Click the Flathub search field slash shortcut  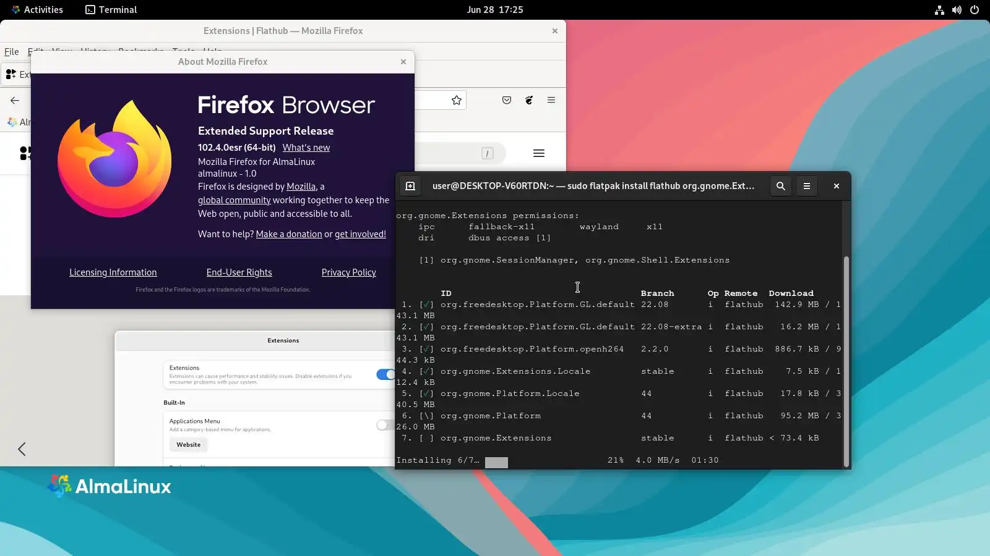[x=488, y=153]
